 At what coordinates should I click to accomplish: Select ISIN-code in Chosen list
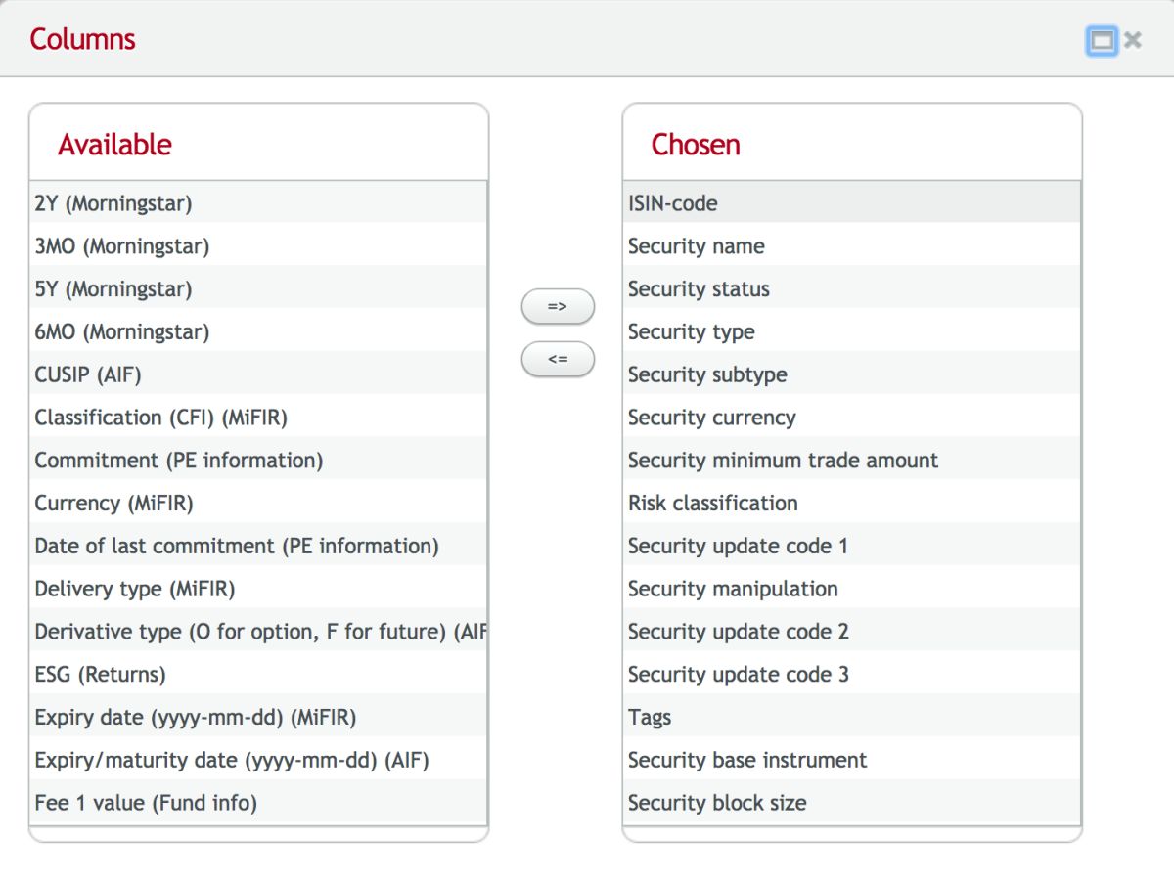673,203
